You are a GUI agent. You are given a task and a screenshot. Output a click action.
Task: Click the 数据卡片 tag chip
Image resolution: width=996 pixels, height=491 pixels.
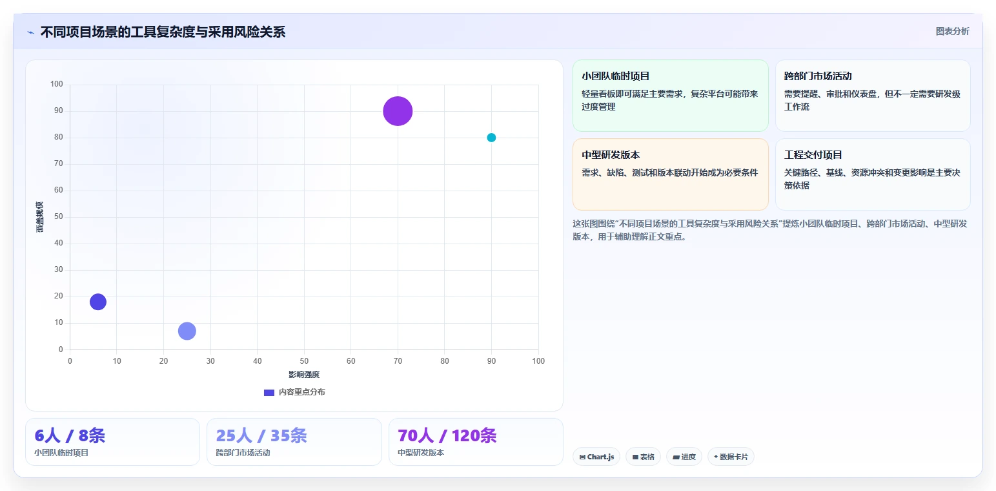731,457
